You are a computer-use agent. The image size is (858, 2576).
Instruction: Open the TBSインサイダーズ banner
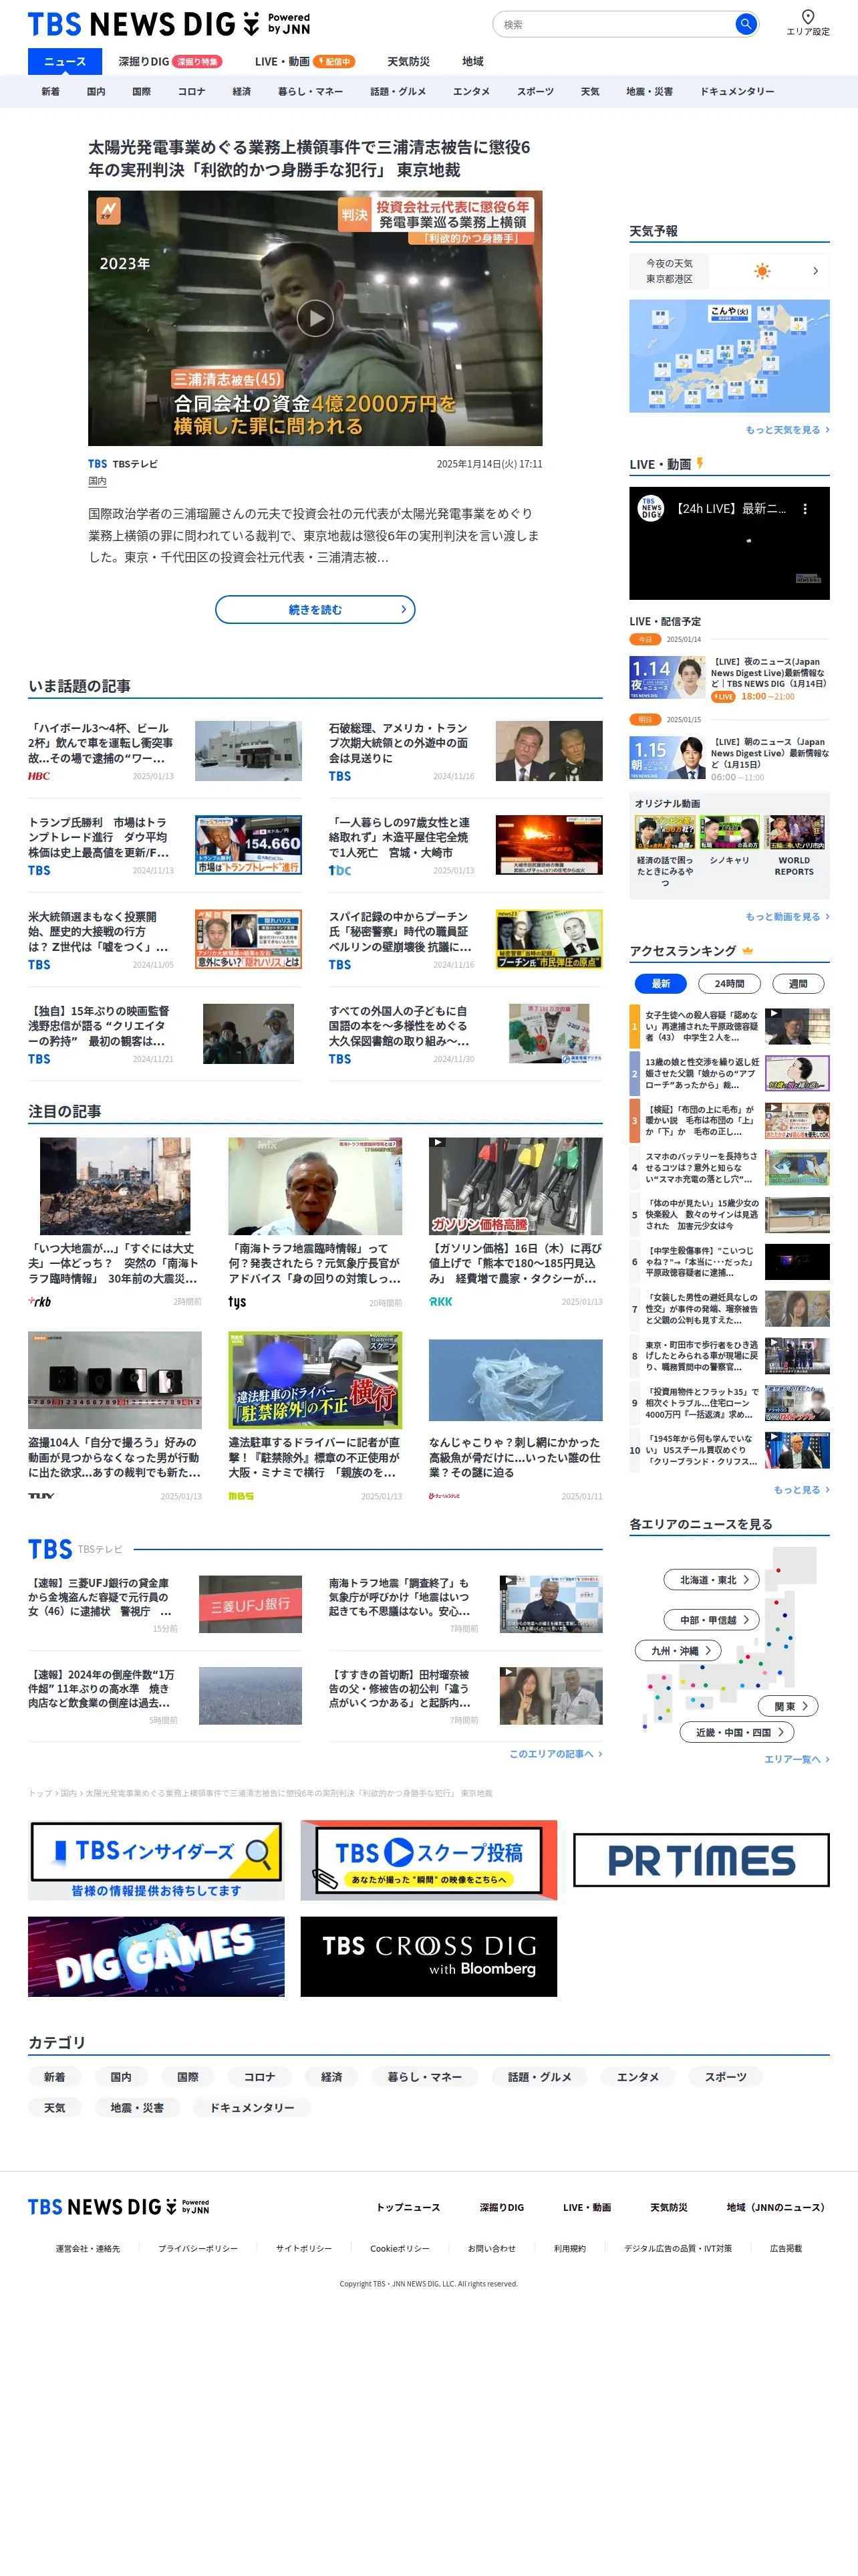tap(156, 1860)
